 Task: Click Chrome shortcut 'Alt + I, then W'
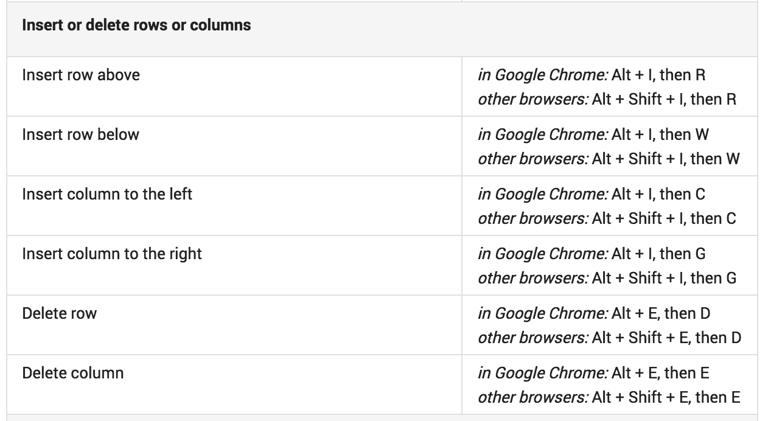point(660,134)
